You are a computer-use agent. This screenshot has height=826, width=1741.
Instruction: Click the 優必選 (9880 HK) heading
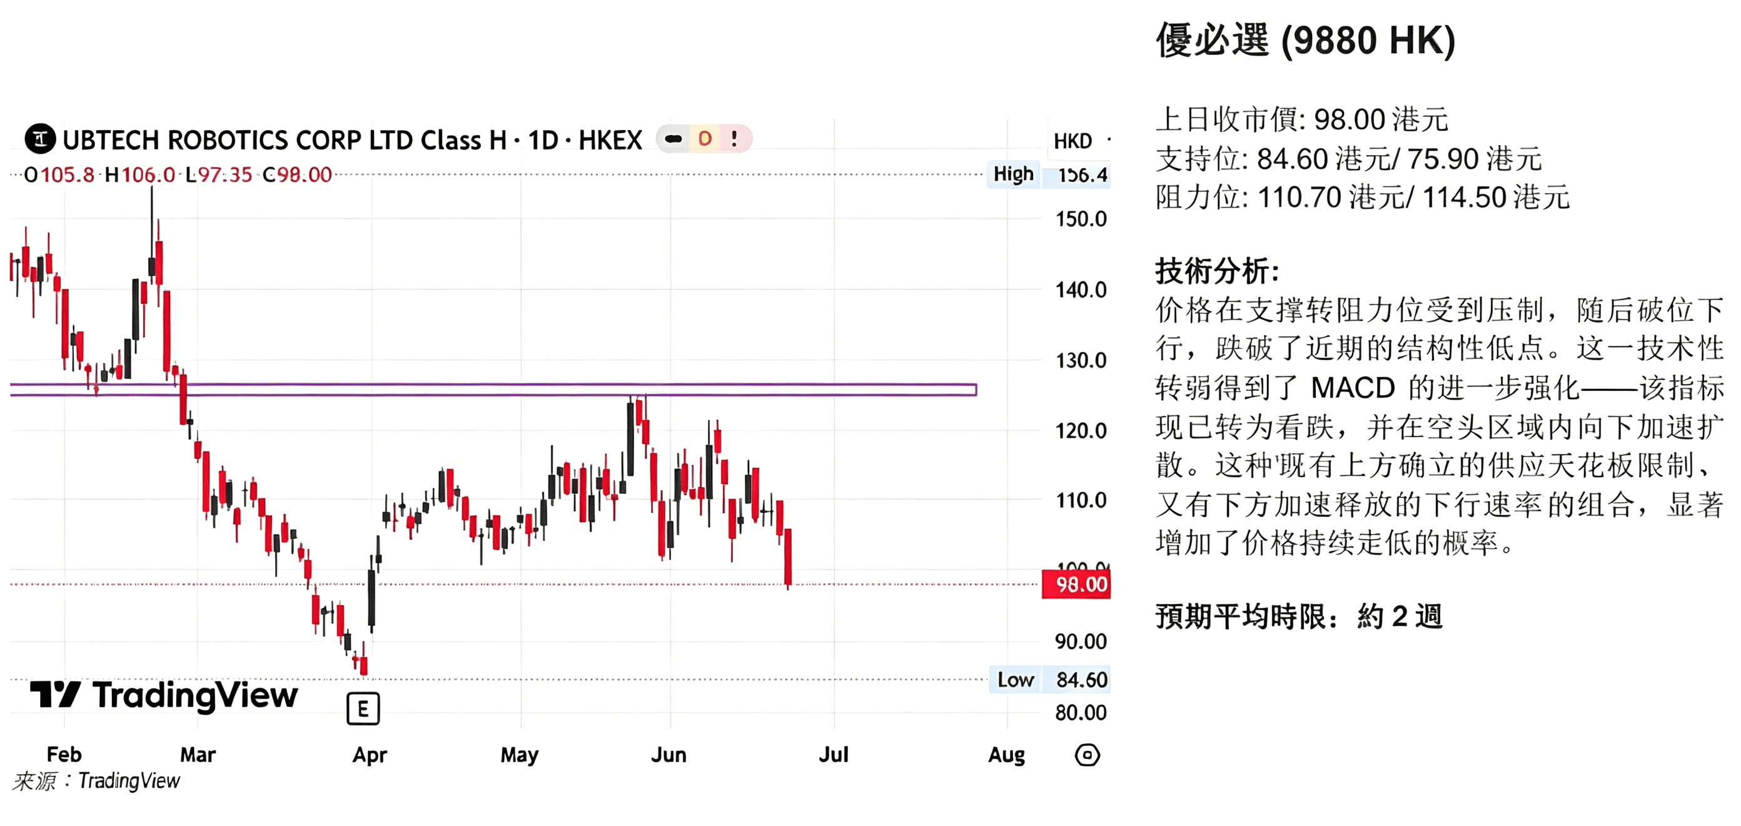click(x=1305, y=40)
